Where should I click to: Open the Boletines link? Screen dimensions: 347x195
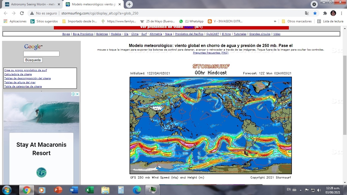pos(102,34)
